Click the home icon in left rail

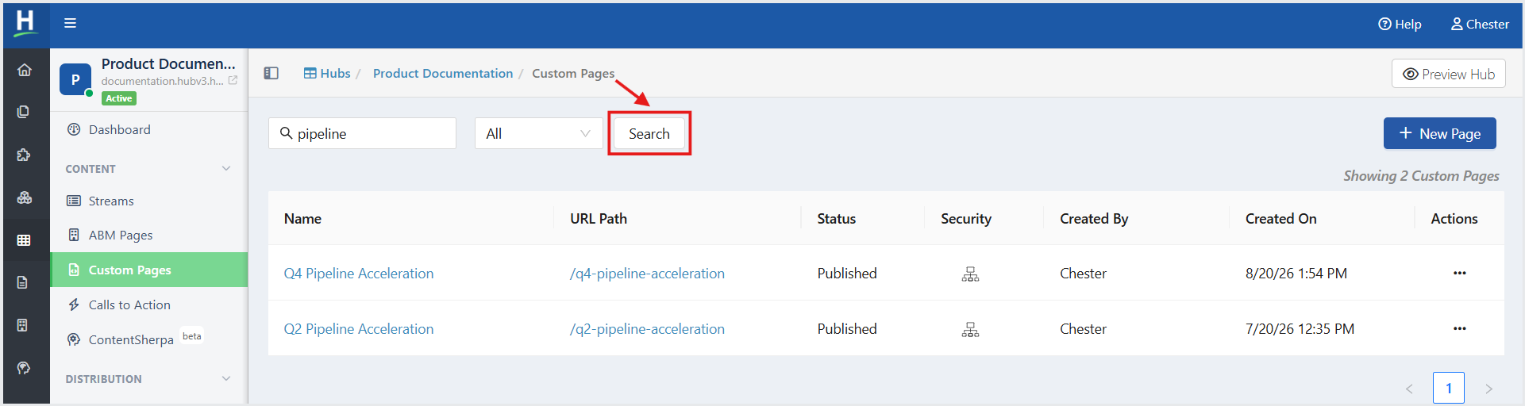25,70
